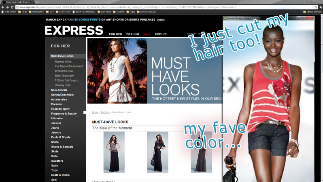Viewport: 323px width, 182px height.
Task: Go to Accessories category
Action: pyautogui.click(x=59, y=99)
